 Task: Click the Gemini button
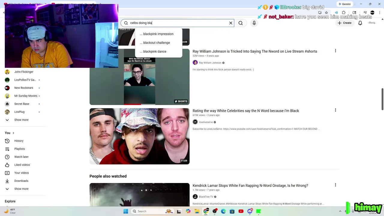(x=344, y=4)
